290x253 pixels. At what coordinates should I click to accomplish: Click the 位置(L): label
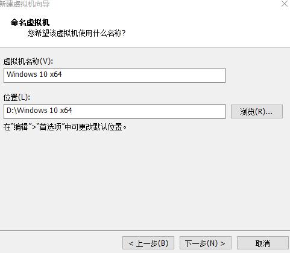[x=17, y=97]
